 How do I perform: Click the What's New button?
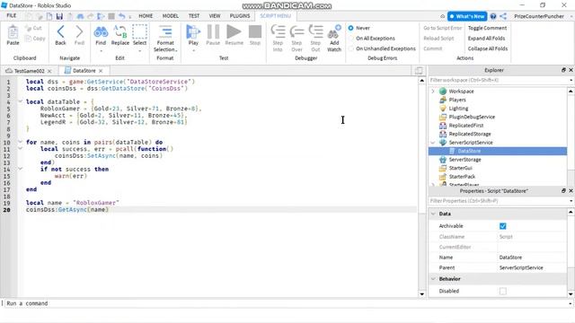[467, 16]
